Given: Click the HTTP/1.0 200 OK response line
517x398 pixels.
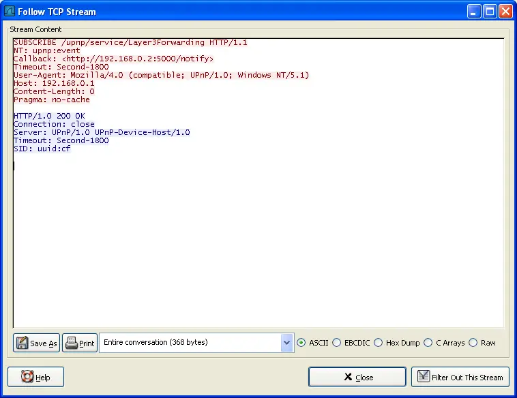Looking at the screenshot, I should [49, 116].
